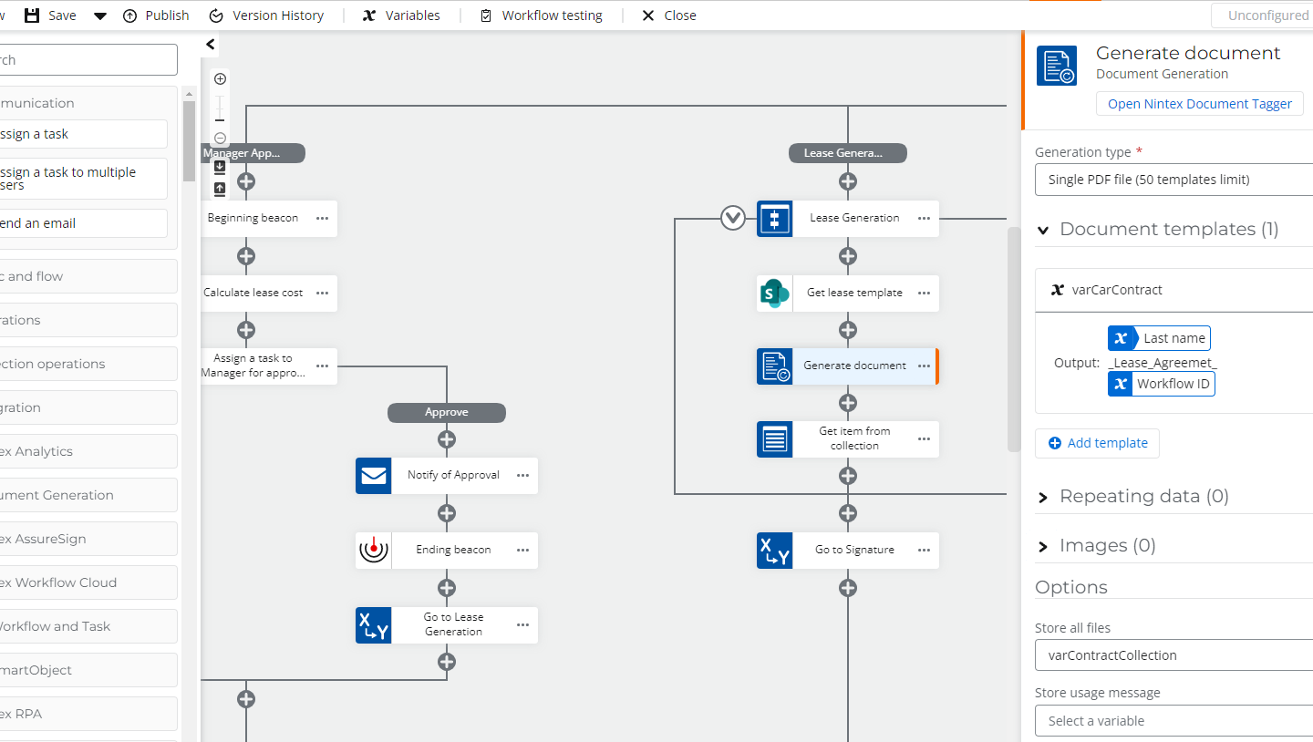1313x742 pixels.
Task: Click the Approve branch label
Action: [x=447, y=412]
